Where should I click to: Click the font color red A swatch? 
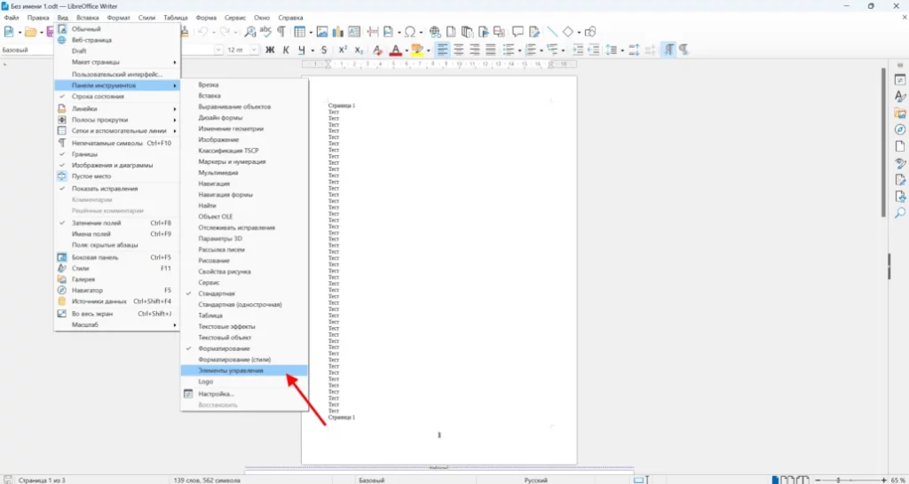(x=396, y=50)
